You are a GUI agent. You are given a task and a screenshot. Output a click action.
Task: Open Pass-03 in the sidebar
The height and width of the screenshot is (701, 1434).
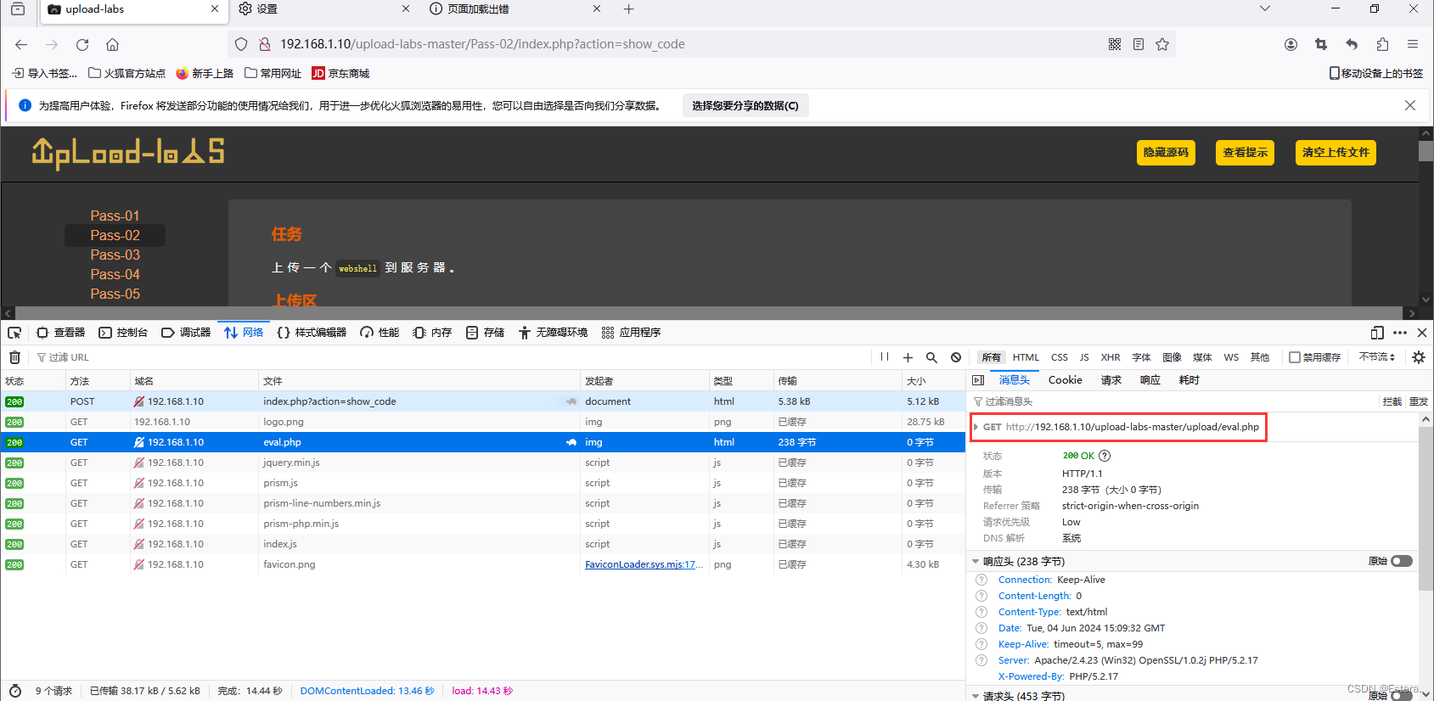pyautogui.click(x=115, y=255)
